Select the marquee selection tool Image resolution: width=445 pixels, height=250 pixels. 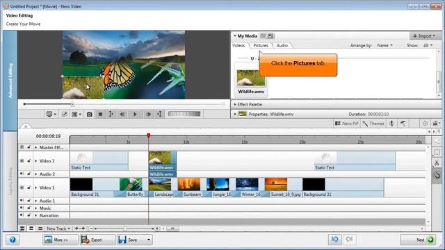[437, 152]
